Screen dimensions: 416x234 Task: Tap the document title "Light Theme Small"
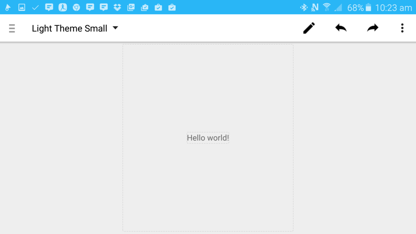tap(69, 28)
